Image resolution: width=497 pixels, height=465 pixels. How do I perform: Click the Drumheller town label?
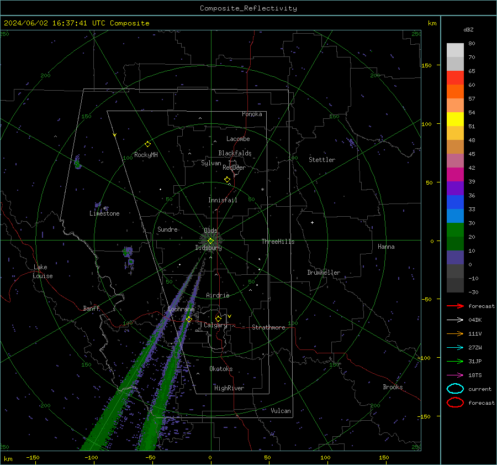324,273
